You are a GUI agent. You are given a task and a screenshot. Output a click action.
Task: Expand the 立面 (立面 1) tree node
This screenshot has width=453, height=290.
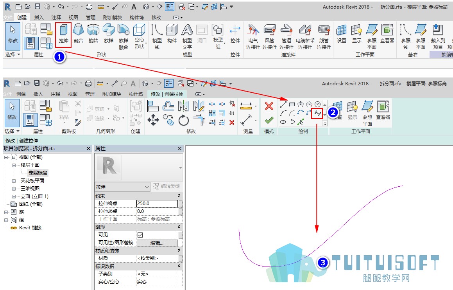[14, 196]
